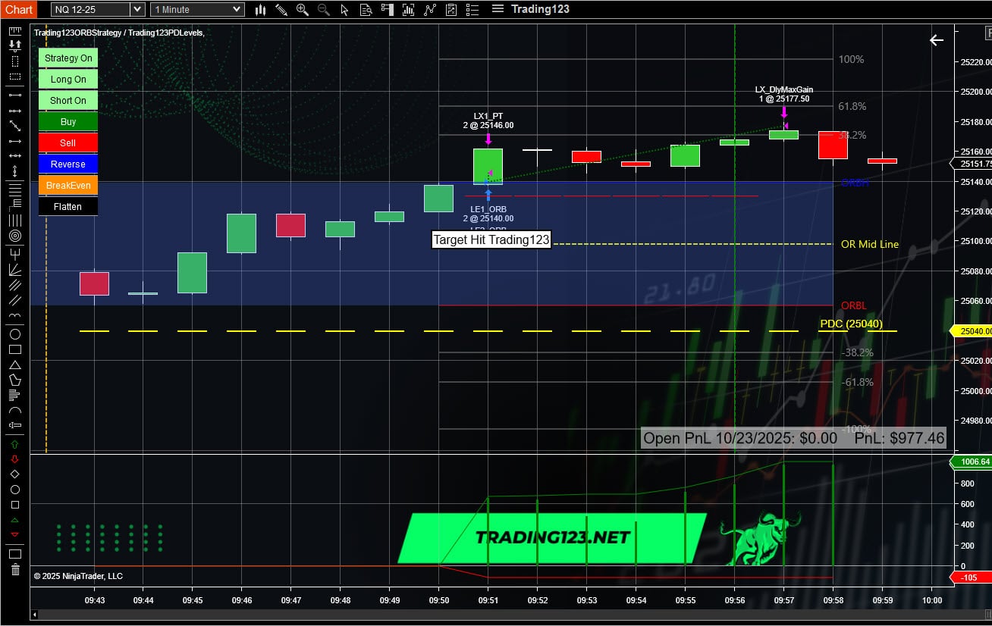Open the NQ 12-25 instrument dropdown
The image size is (992, 626).
point(97,9)
